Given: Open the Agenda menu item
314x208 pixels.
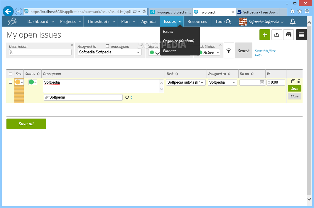Looking at the screenshot, I should pyautogui.click(x=148, y=22).
